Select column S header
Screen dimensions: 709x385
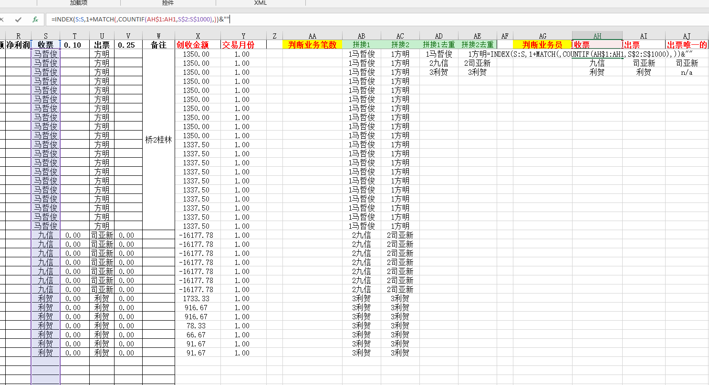(45, 36)
